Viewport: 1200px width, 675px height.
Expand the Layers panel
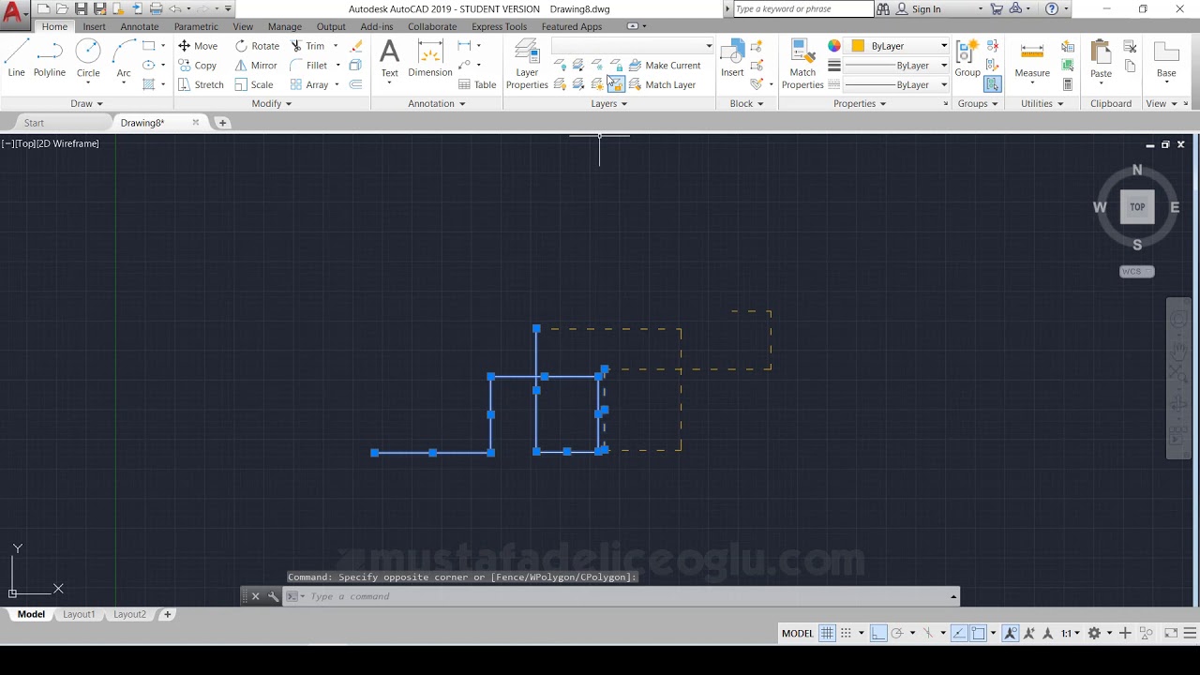[x=609, y=103]
